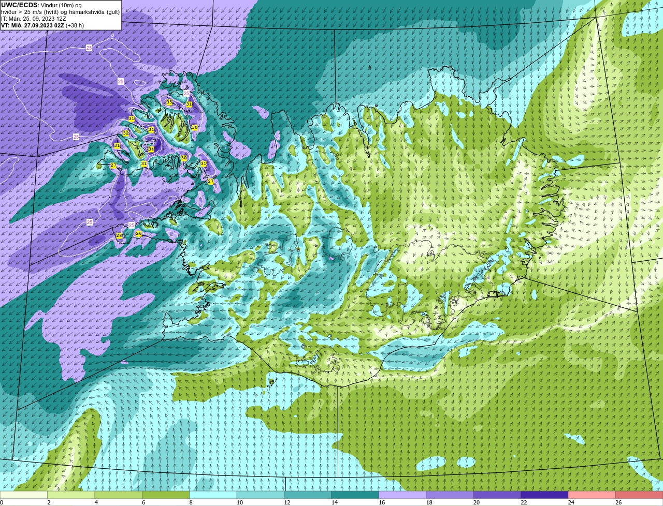Click the 'hámarkshviða (gult)' header line
The image size is (663, 506).
[94, 12]
